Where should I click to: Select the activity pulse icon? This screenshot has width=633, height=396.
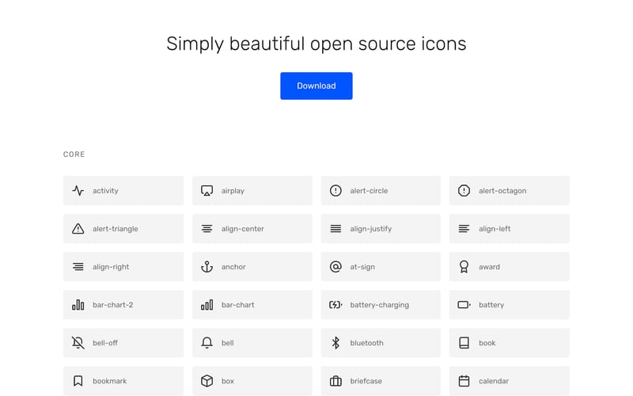pyautogui.click(x=78, y=190)
